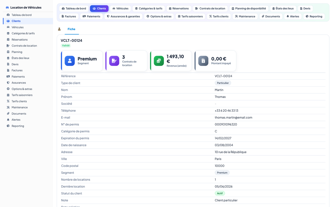Viewport: 334px width, 207px height.
Task: Open Alertes via the sidebar bell icon
Action: pyautogui.click(x=8, y=120)
